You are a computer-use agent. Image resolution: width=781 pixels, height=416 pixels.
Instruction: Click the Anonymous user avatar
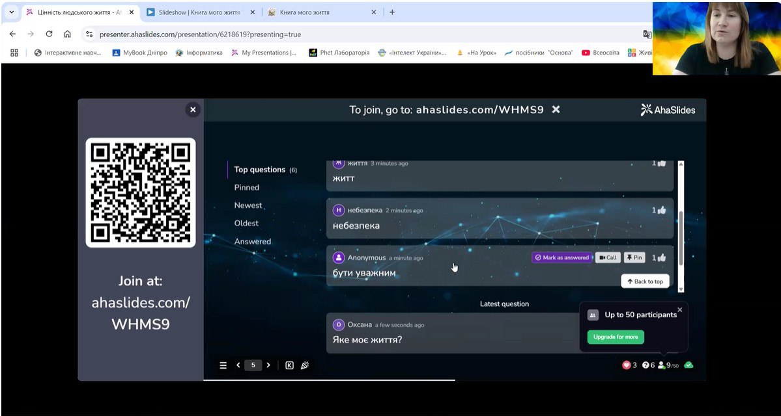coord(339,257)
